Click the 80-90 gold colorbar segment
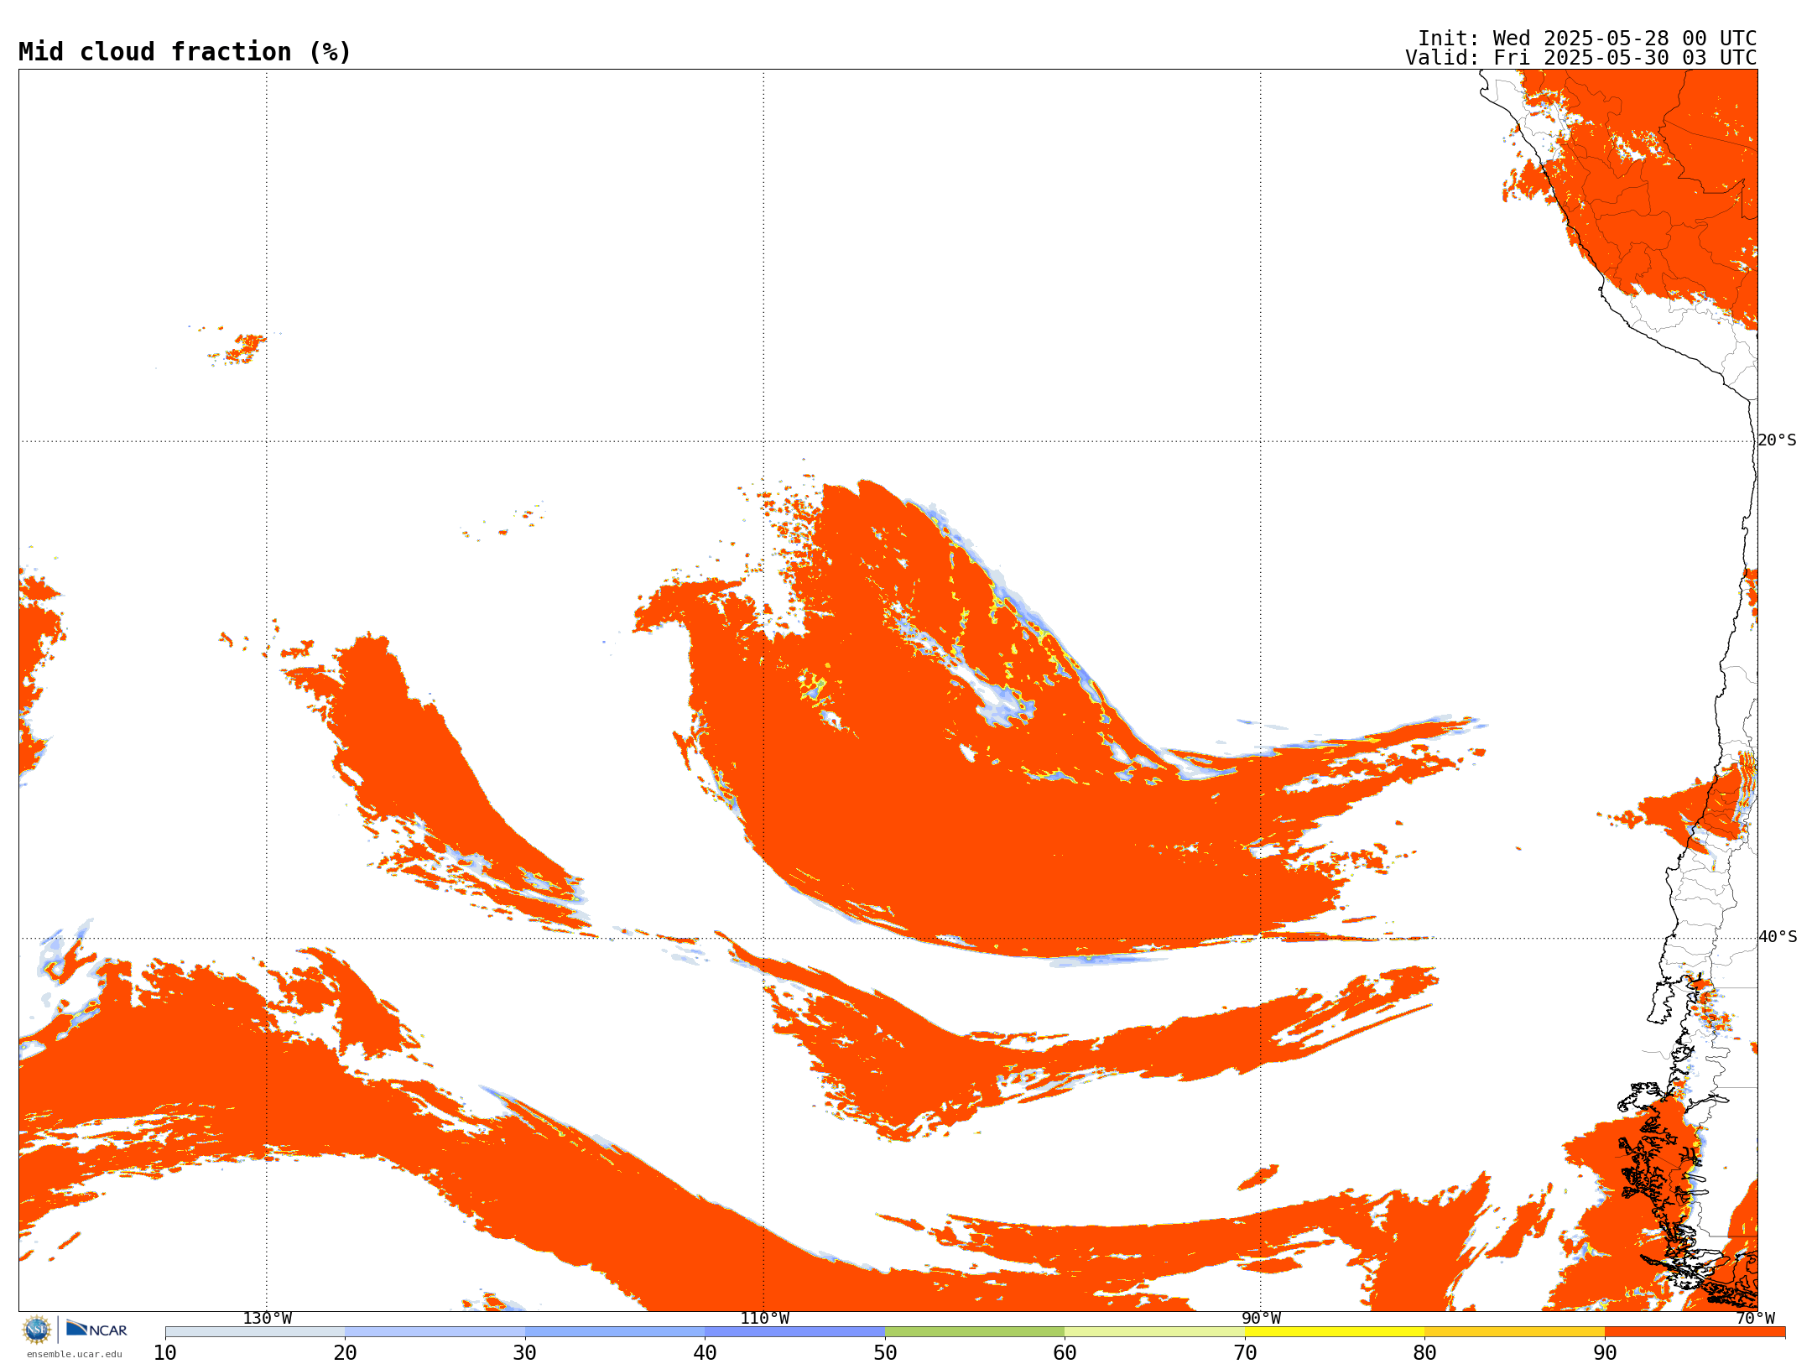 (x=1514, y=1332)
